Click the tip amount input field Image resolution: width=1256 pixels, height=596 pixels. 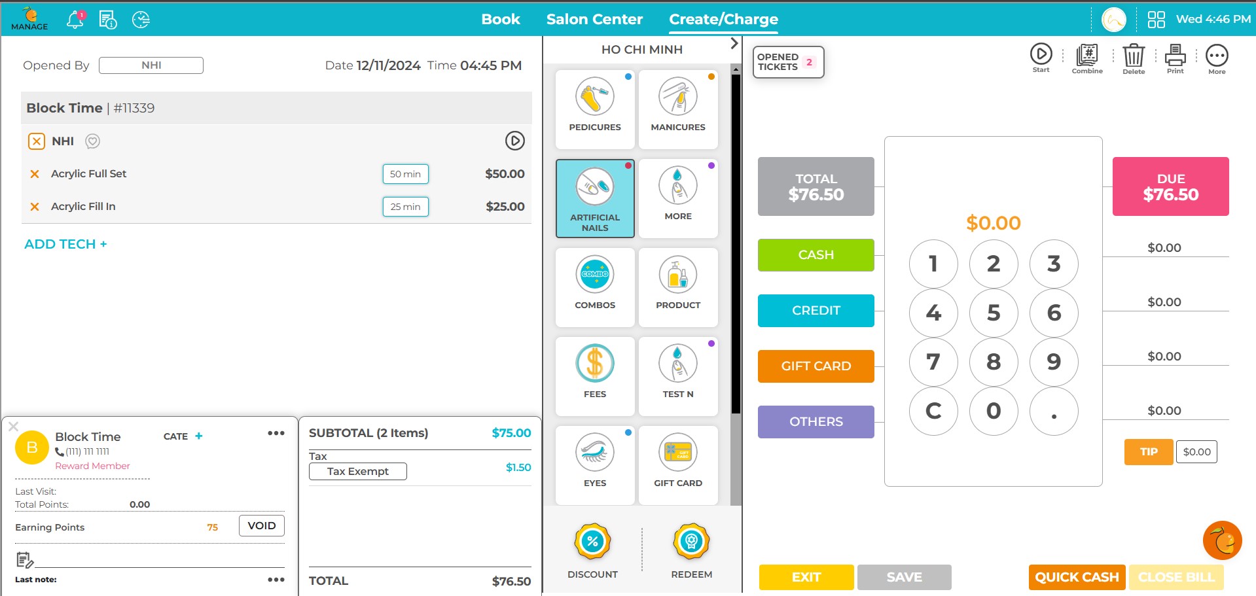[x=1196, y=451]
